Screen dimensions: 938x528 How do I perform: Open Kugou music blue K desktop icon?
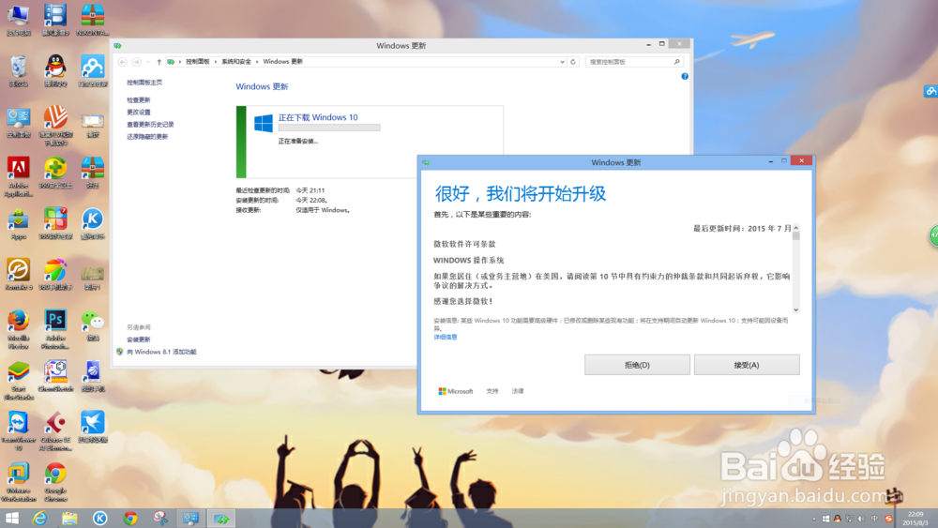92,223
